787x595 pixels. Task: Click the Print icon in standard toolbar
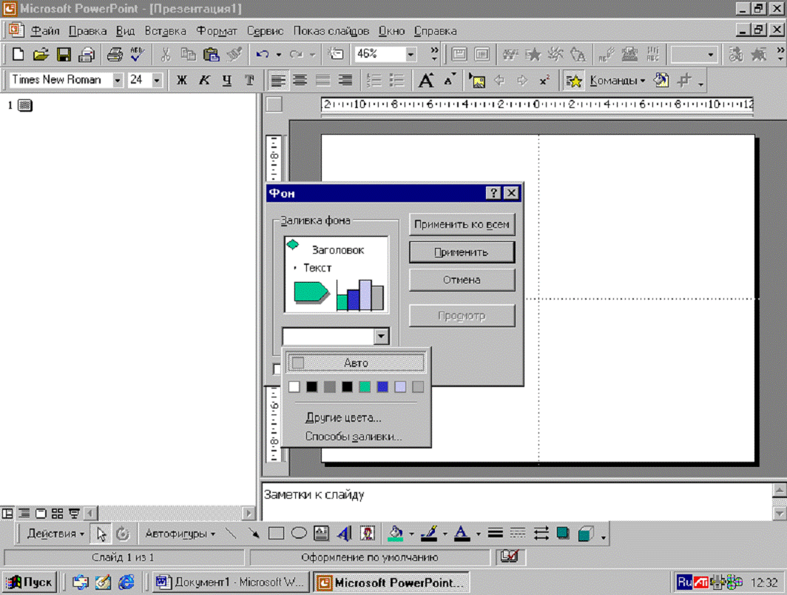115,54
